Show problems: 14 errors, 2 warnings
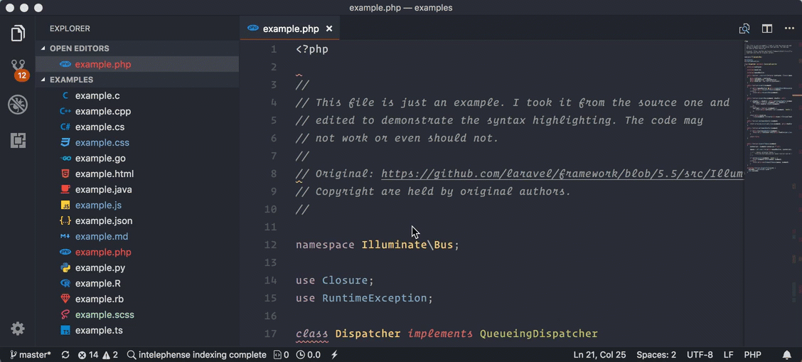 pyautogui.click(x=97, y=355)
